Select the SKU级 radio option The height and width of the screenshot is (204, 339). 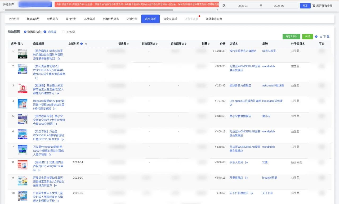(x=63, y=32)
